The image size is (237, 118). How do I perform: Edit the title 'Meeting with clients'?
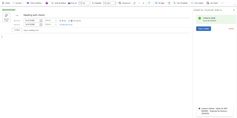pos(107,15)
